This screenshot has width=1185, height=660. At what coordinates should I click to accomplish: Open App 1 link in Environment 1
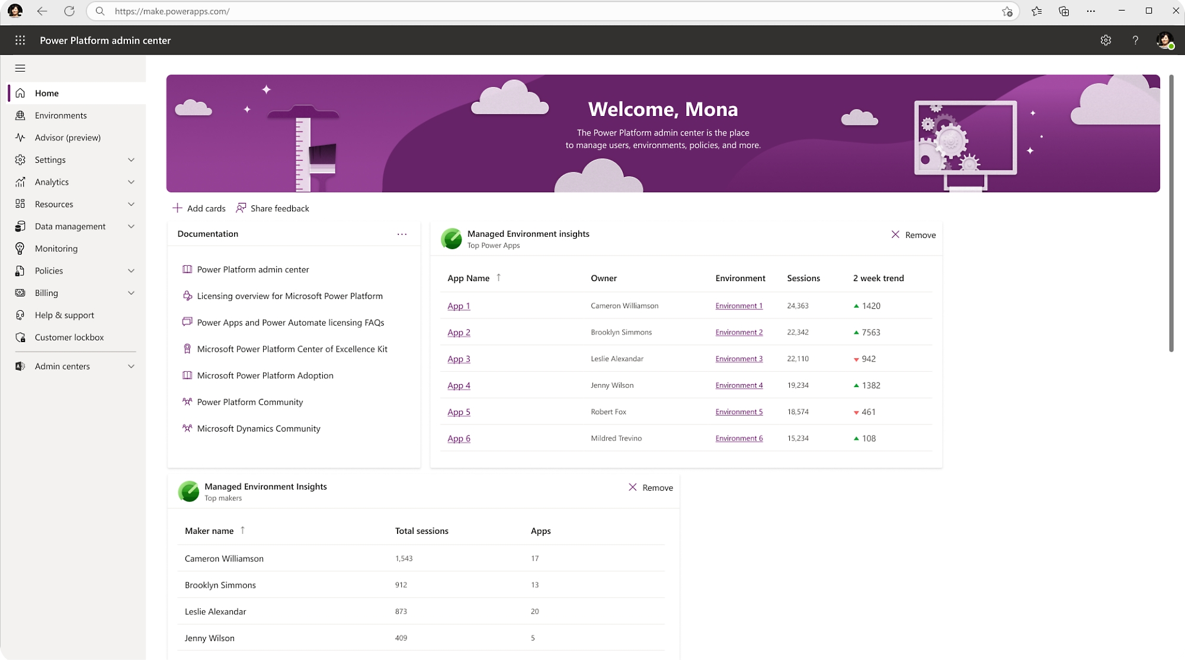pos(459,305)
